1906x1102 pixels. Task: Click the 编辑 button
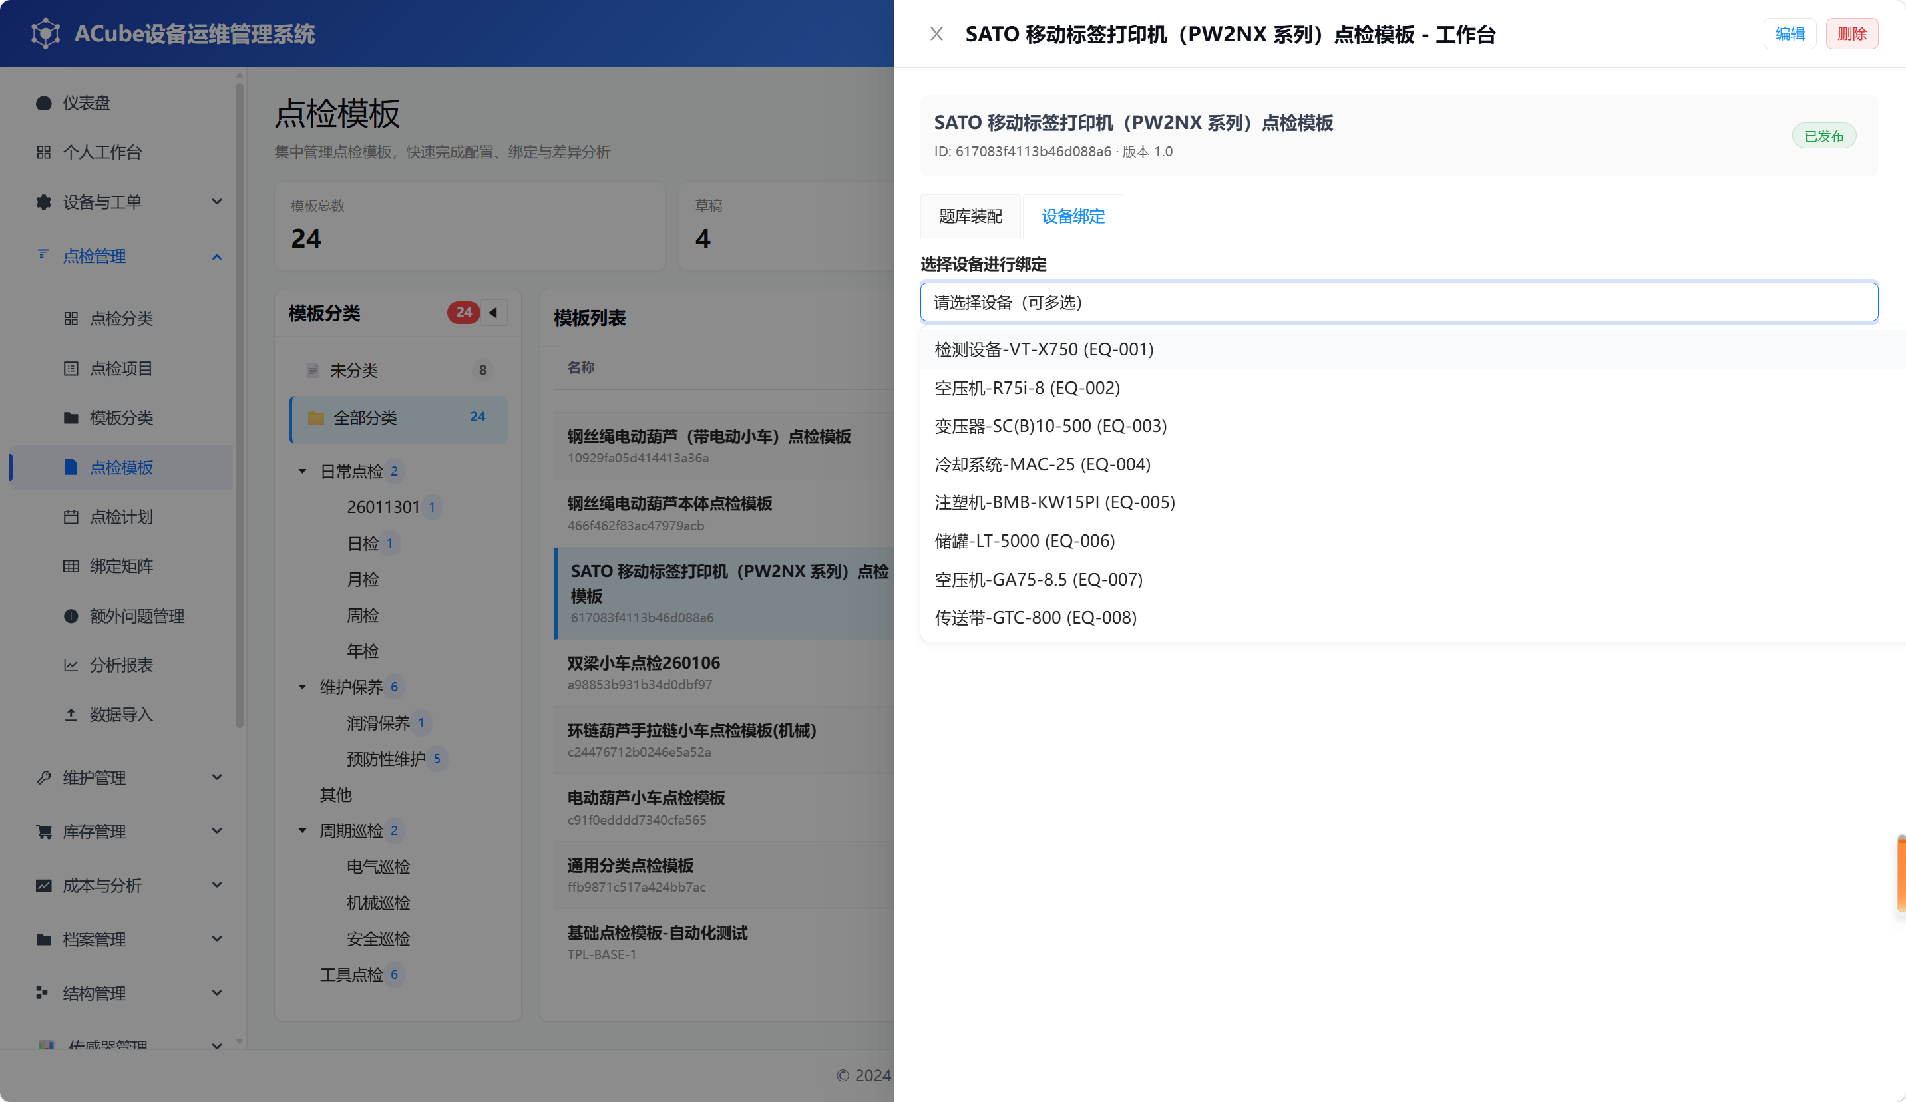1790,34
